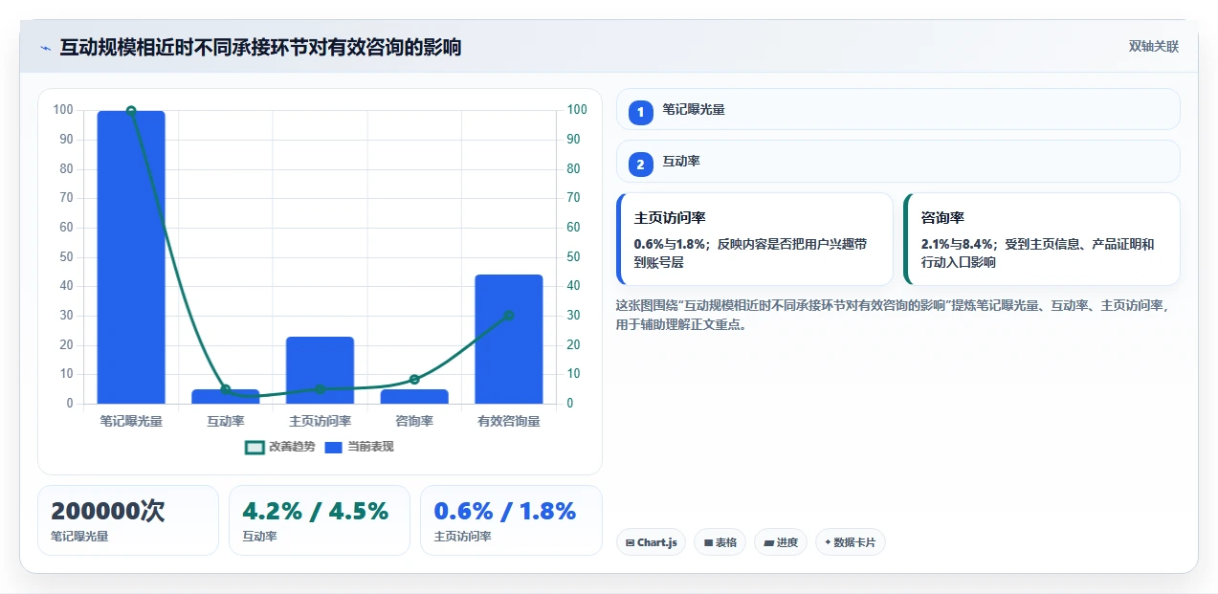Click the Chart.js tag chip
The image size is (1218, 594).
point(651,542)
